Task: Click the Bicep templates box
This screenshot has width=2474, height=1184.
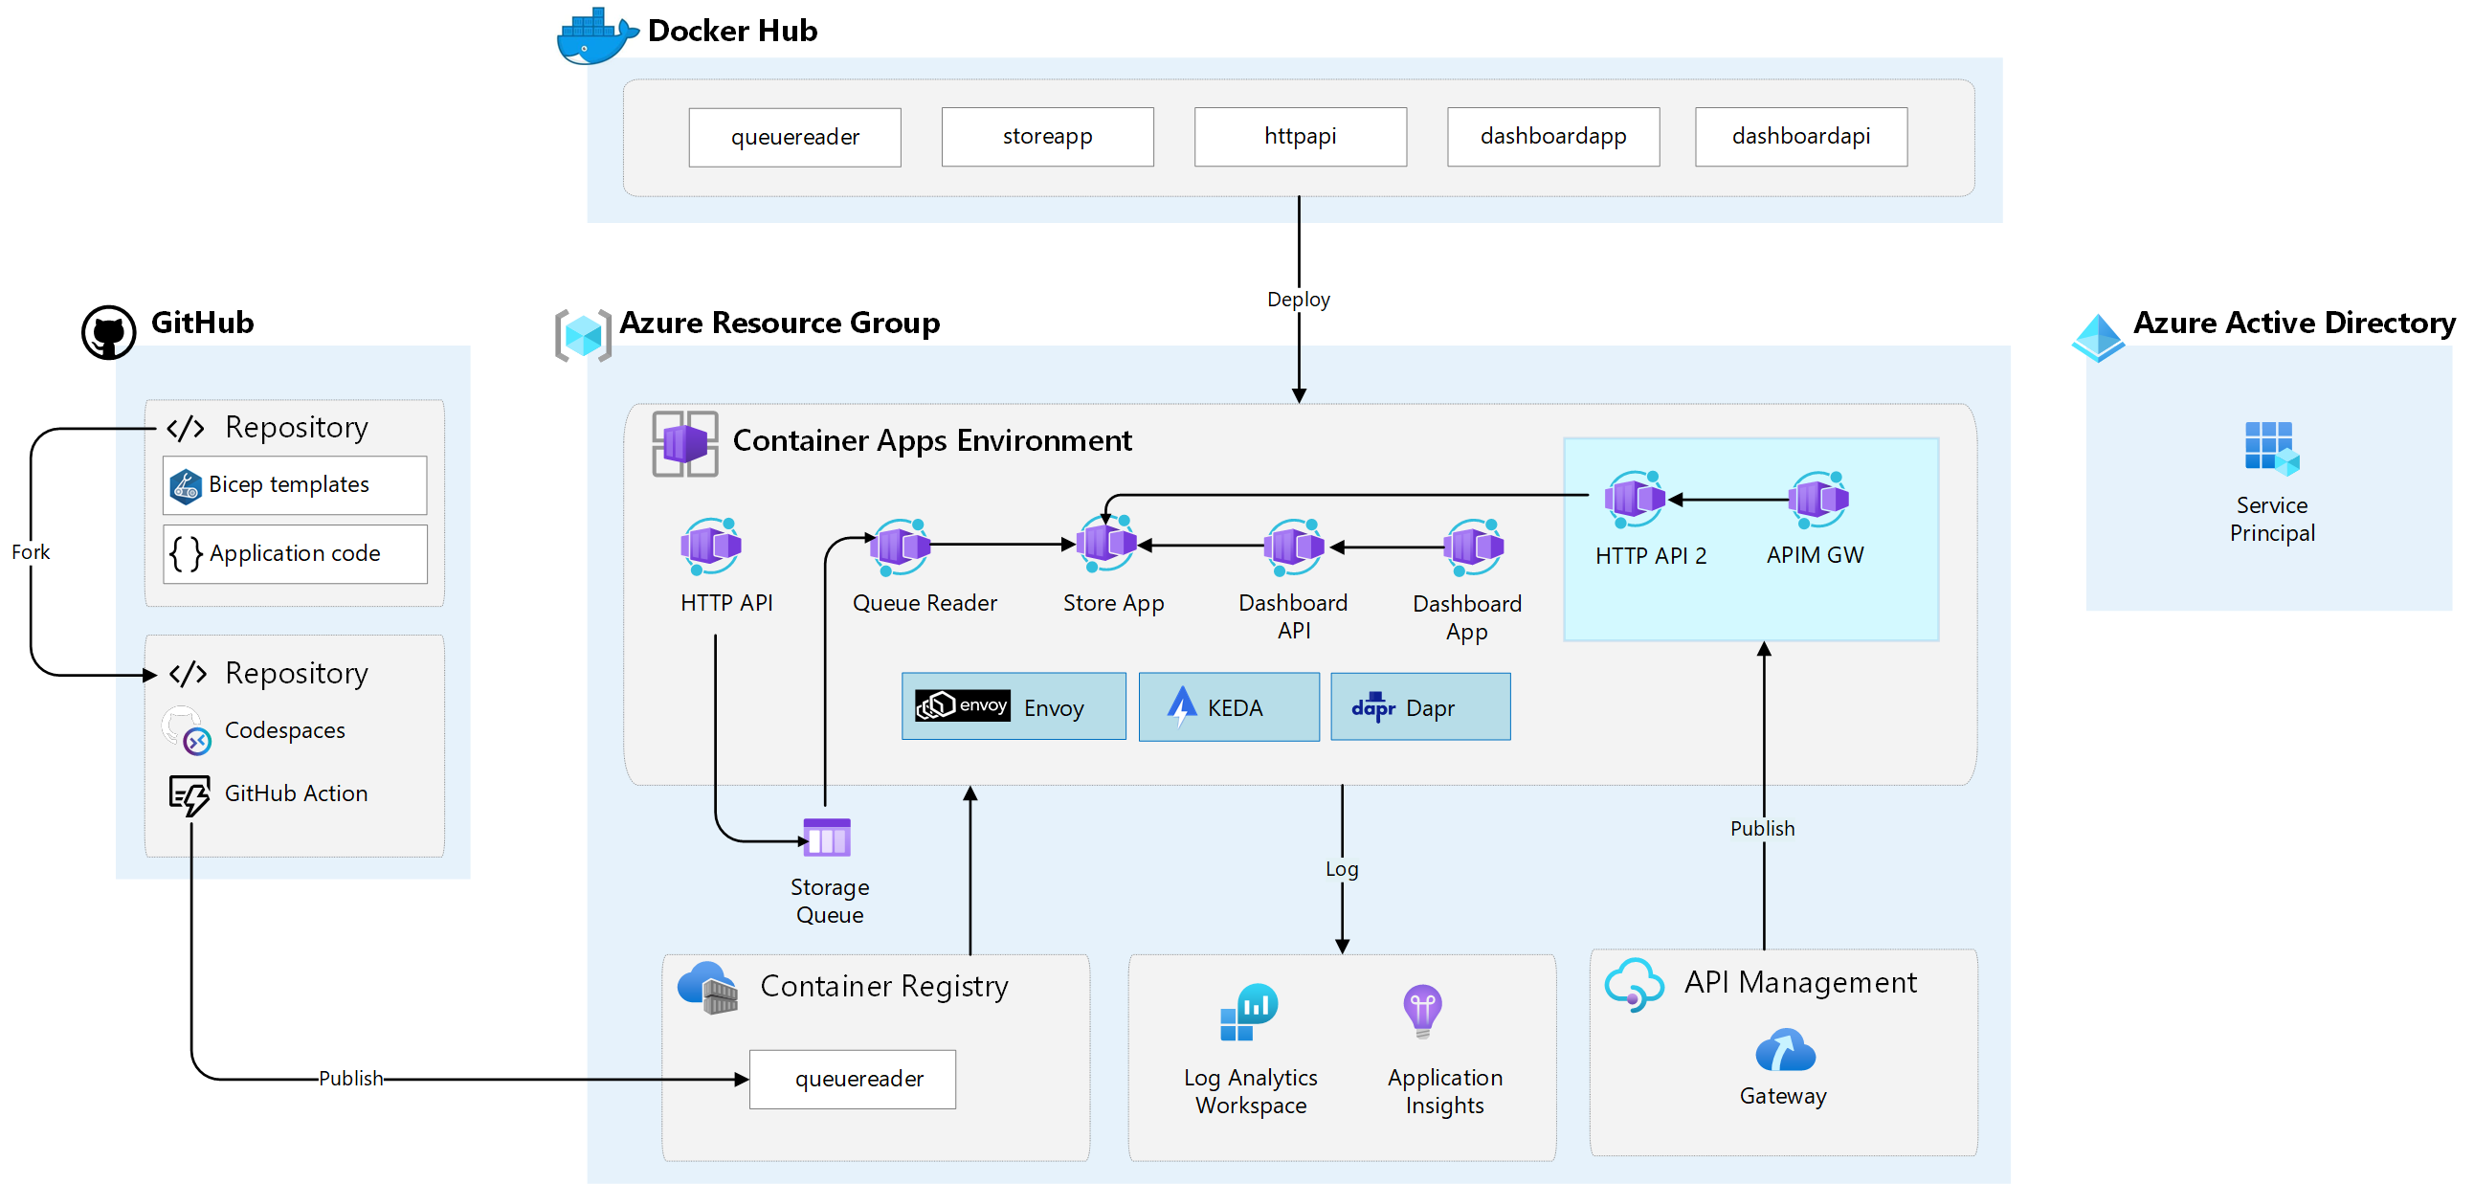Action: point(295,485)
